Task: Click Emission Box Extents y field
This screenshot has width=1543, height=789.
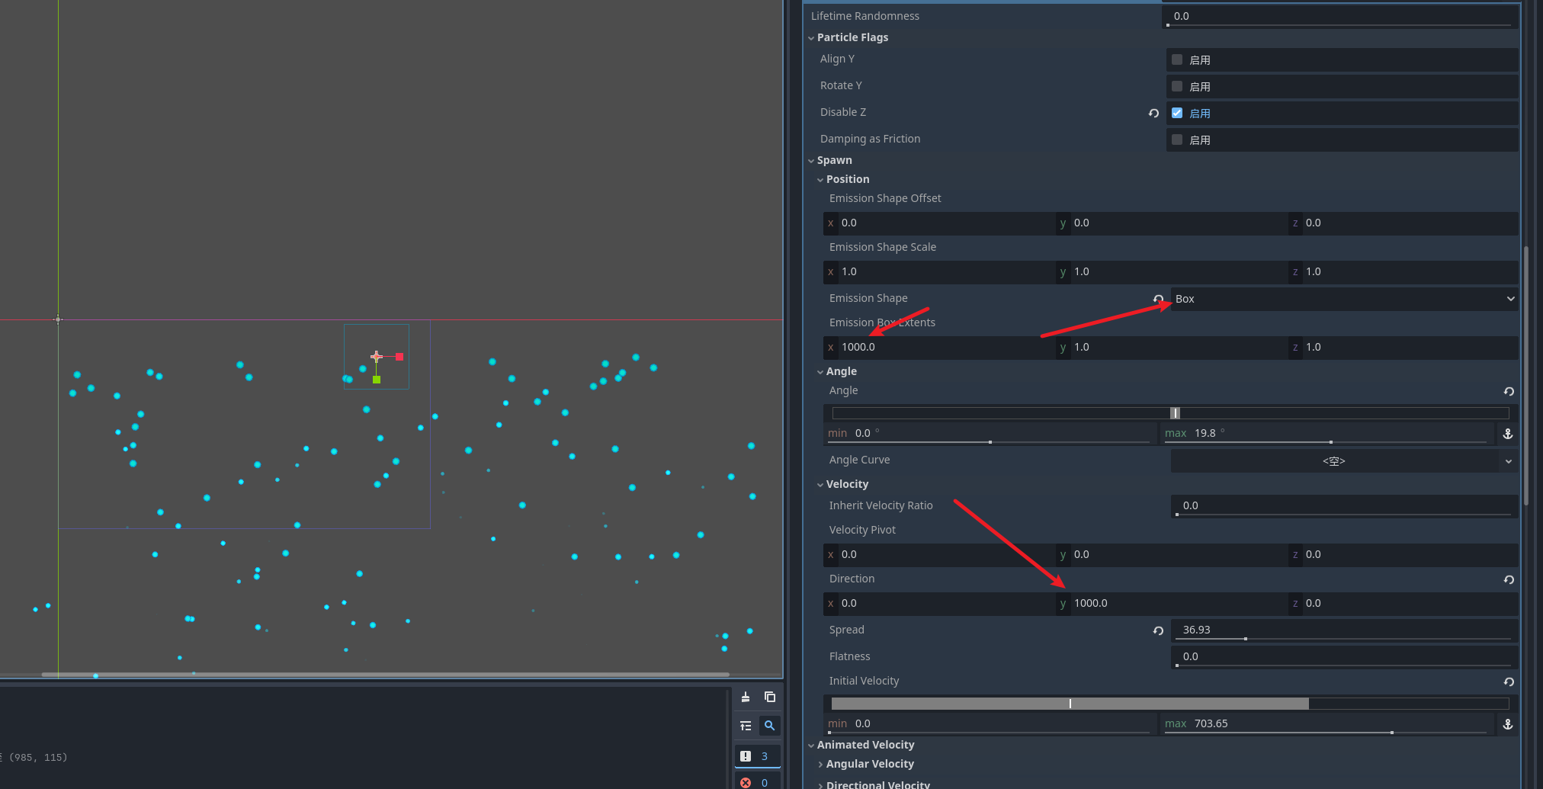Action: [x=1172, y=348]
